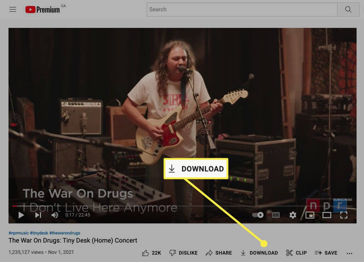364x262 pixels.
Task: Like the video (22K)
Action: click(x=151, y=253)
